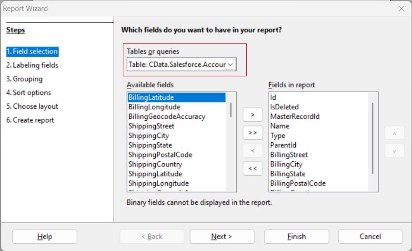Jump to the Sort options step
This screenshot has width=412, height=251.
pyautogui.click(x=29, y=93)
